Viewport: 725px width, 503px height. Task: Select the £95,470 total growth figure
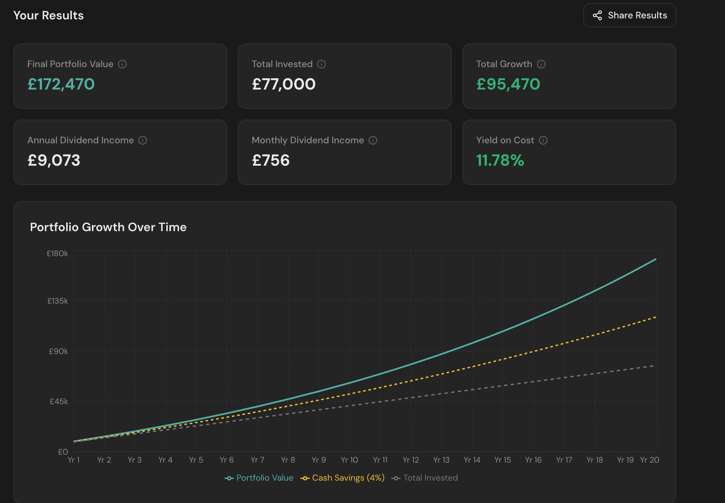tap(508, 84)
